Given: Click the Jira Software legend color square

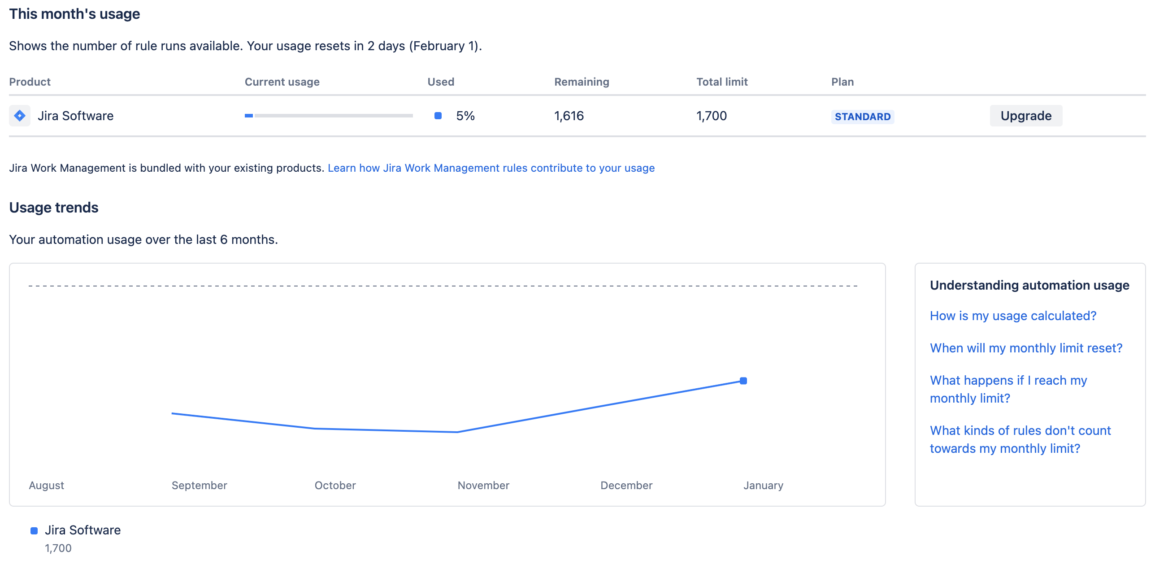Looking at the screenshot, I should click(34, 531).
